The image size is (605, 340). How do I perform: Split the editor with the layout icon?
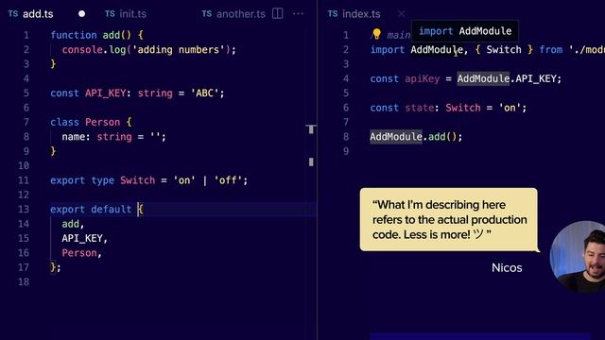tap(277, 13)
